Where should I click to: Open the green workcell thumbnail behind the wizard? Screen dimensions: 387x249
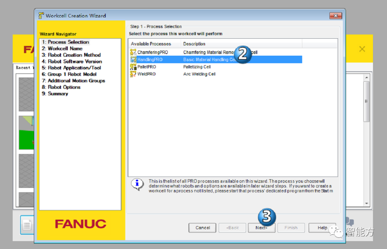point(27,133)
